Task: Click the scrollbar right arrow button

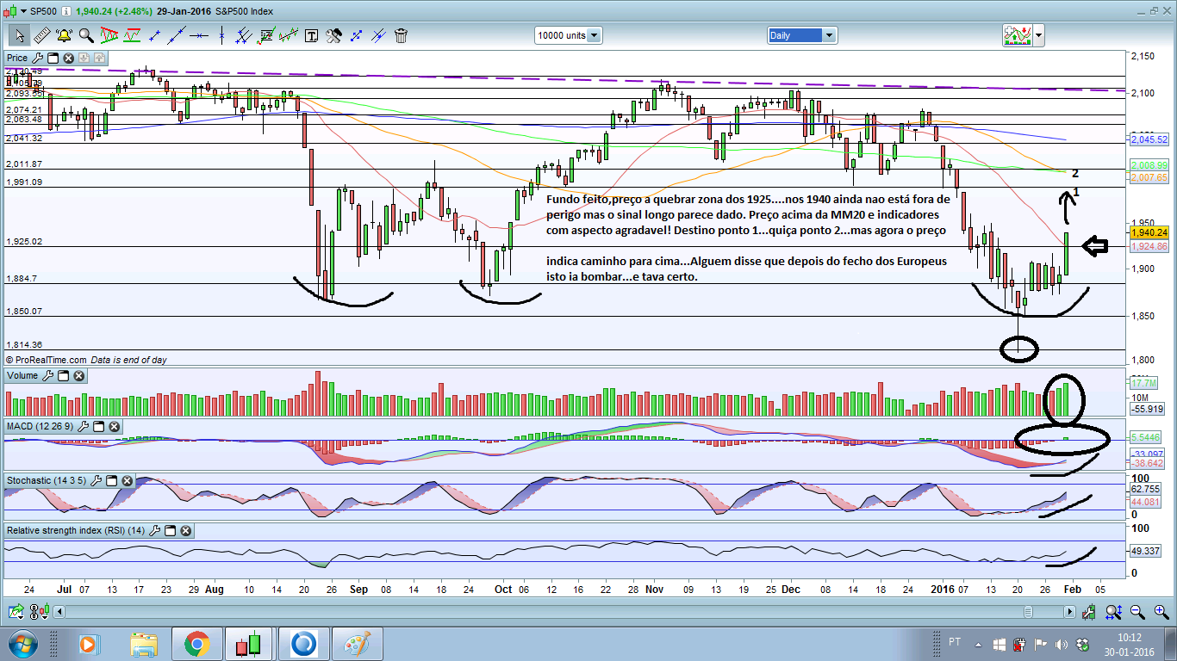Action: [x=1069, y=612]
